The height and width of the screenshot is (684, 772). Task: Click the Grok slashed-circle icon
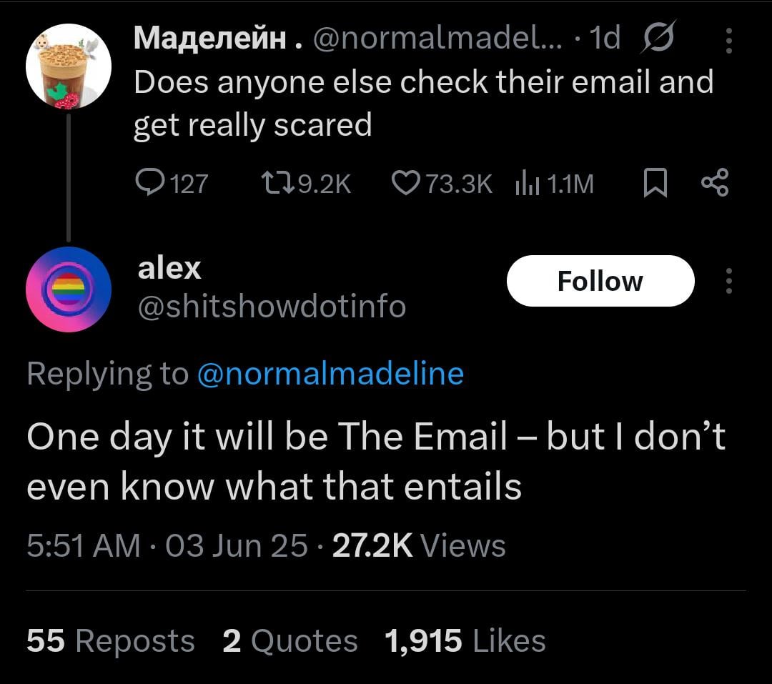point(658,37)
